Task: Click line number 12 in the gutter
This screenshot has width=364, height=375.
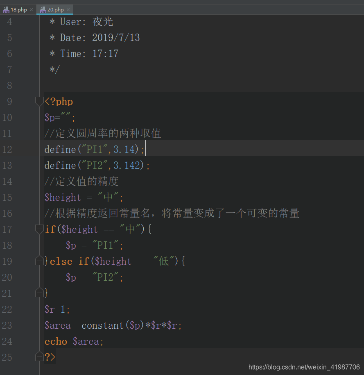Action: point(7,150)
